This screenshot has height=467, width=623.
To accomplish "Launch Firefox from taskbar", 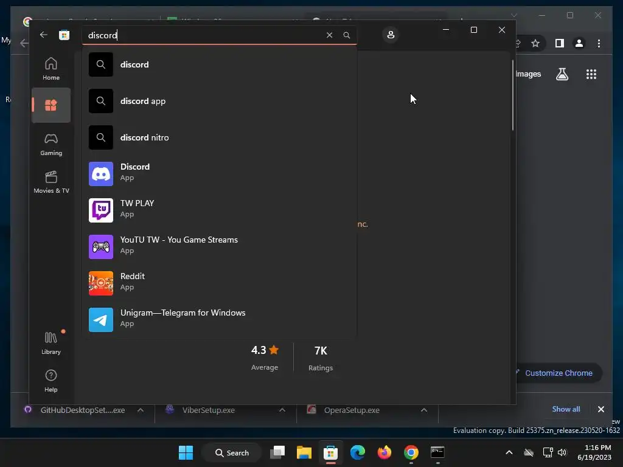I will [x=385, y=452].
